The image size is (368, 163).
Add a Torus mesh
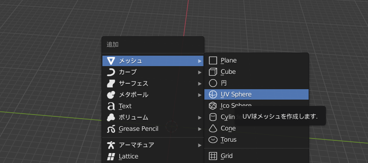point(257,139)
